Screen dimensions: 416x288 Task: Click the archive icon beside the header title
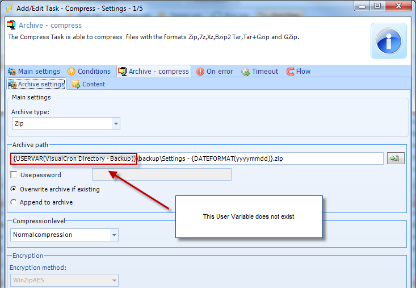11,26
